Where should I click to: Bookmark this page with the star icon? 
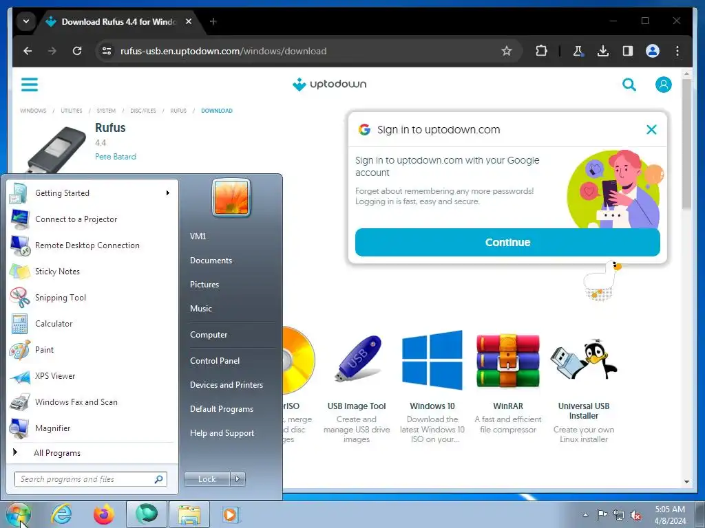(x=506, y=51)
